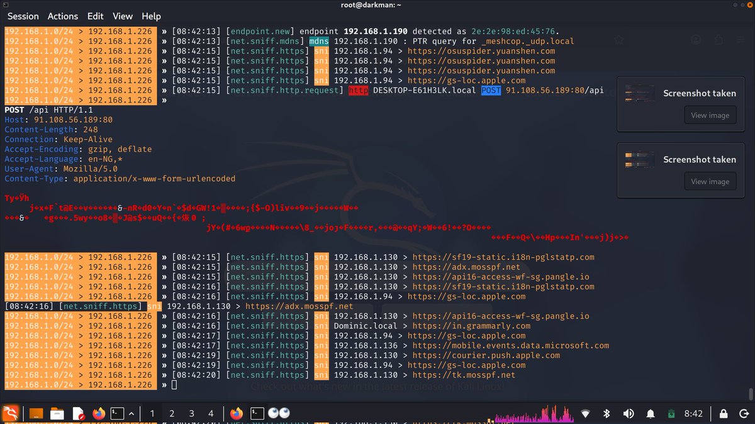Switch to workspace 2
The image size is (755, 424).
point(172,413)
